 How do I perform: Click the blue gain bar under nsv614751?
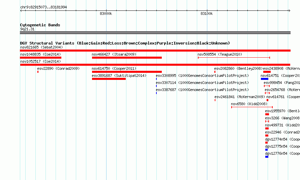pyautogui.click(x=265, y=79)
